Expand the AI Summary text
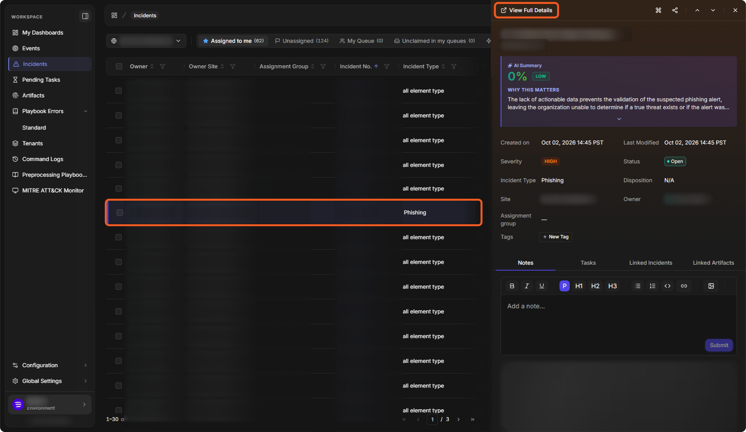This screenshot has height=432, width=746. pyautogui.click(x=619, y=119)
